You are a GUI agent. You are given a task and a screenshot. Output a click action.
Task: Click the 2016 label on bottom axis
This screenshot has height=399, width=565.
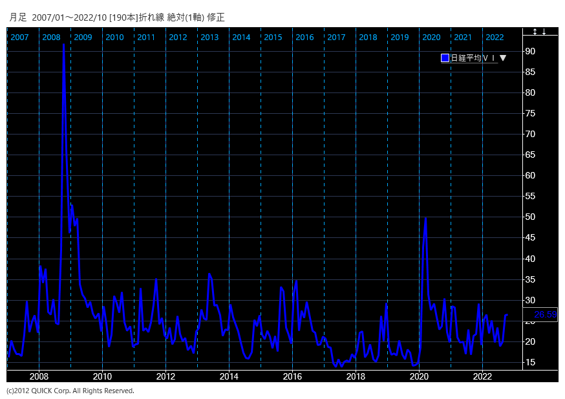292,376
